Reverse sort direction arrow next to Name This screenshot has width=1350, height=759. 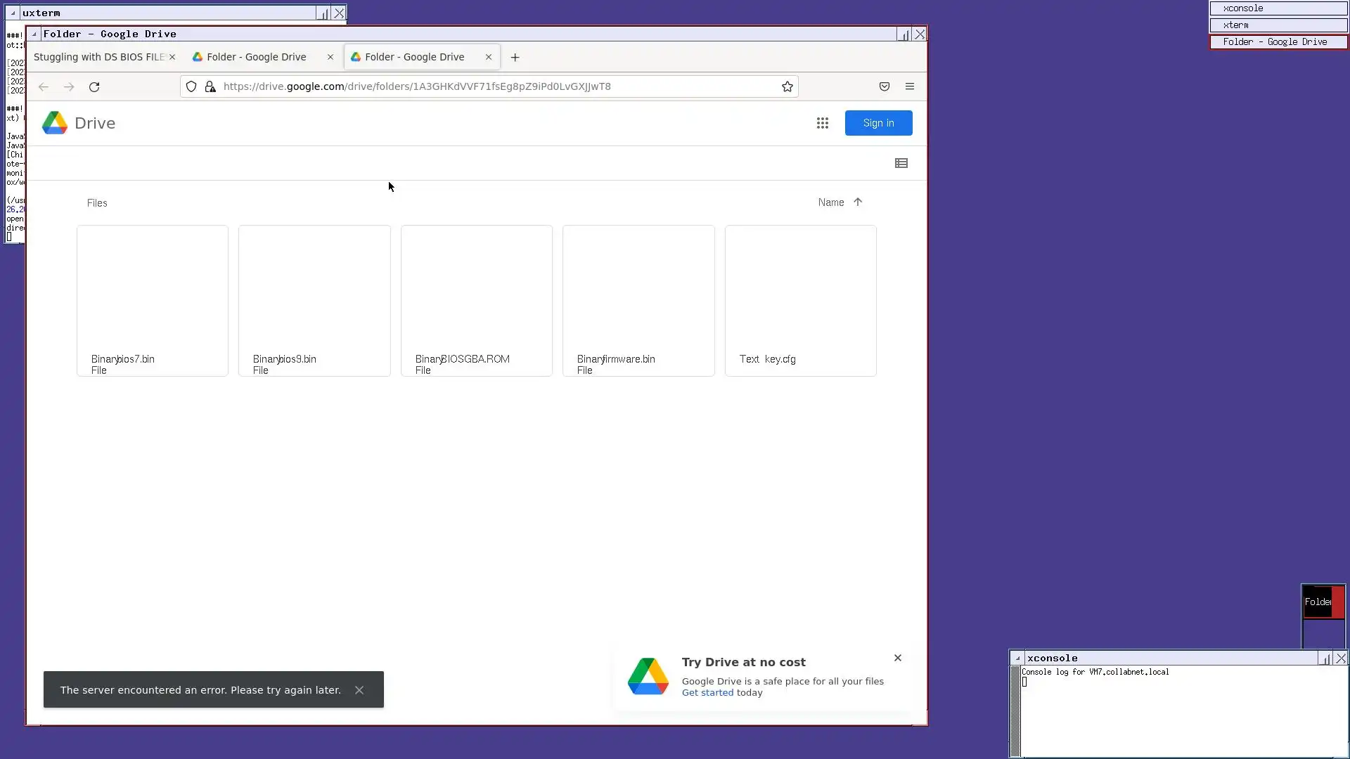(x=857, y=202)
